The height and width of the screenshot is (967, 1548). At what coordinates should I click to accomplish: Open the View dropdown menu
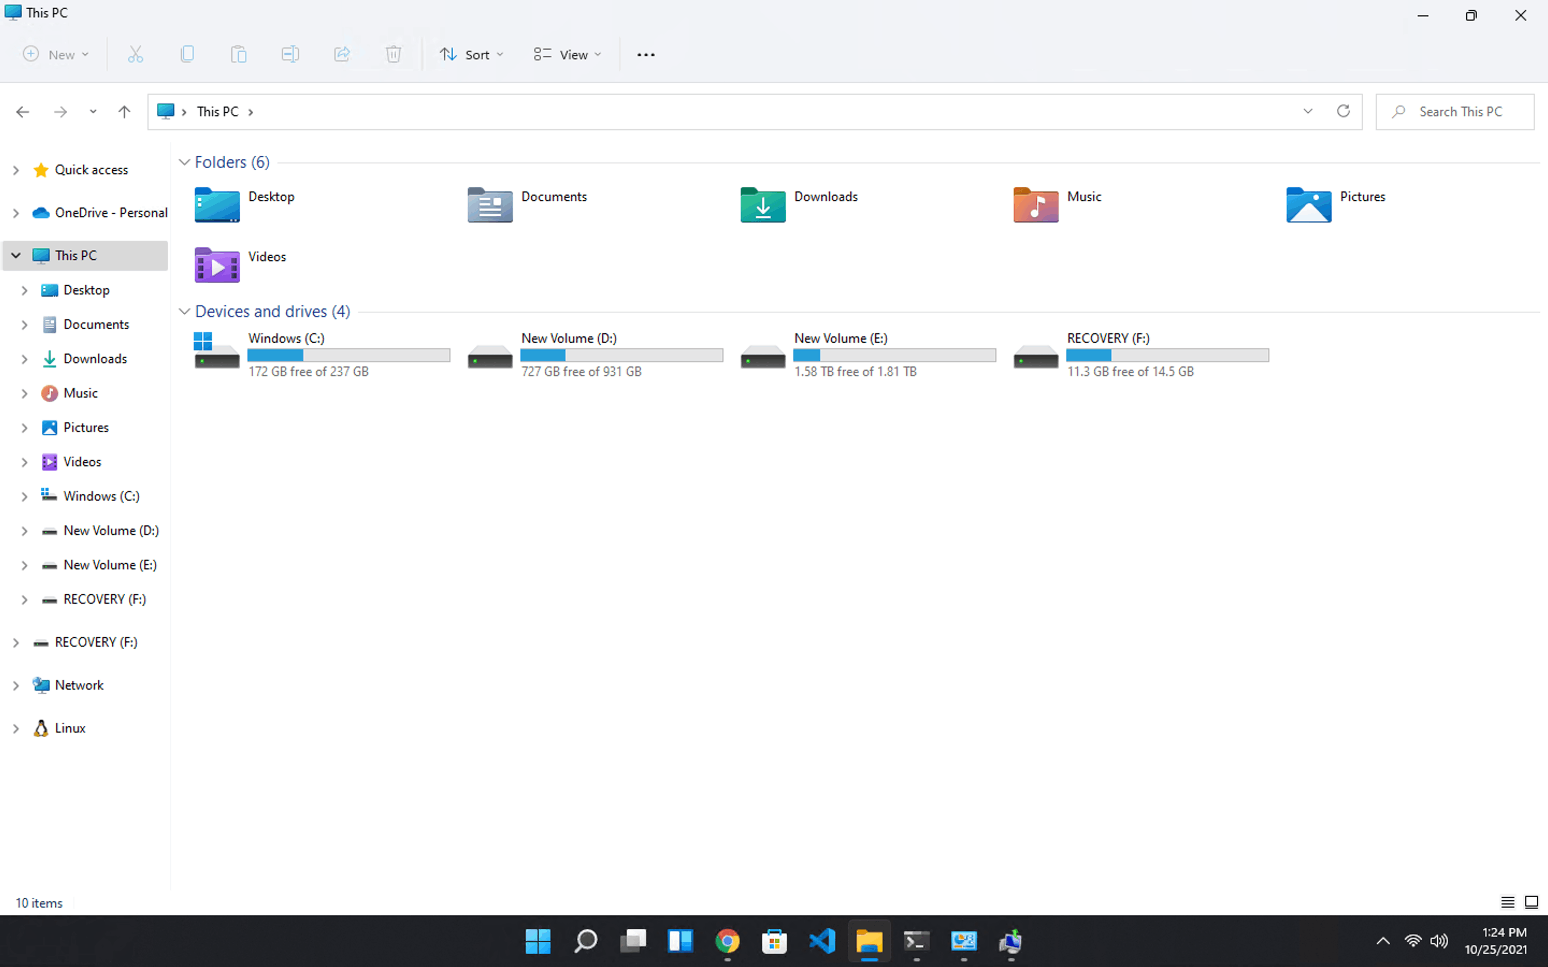click(568, 54)
